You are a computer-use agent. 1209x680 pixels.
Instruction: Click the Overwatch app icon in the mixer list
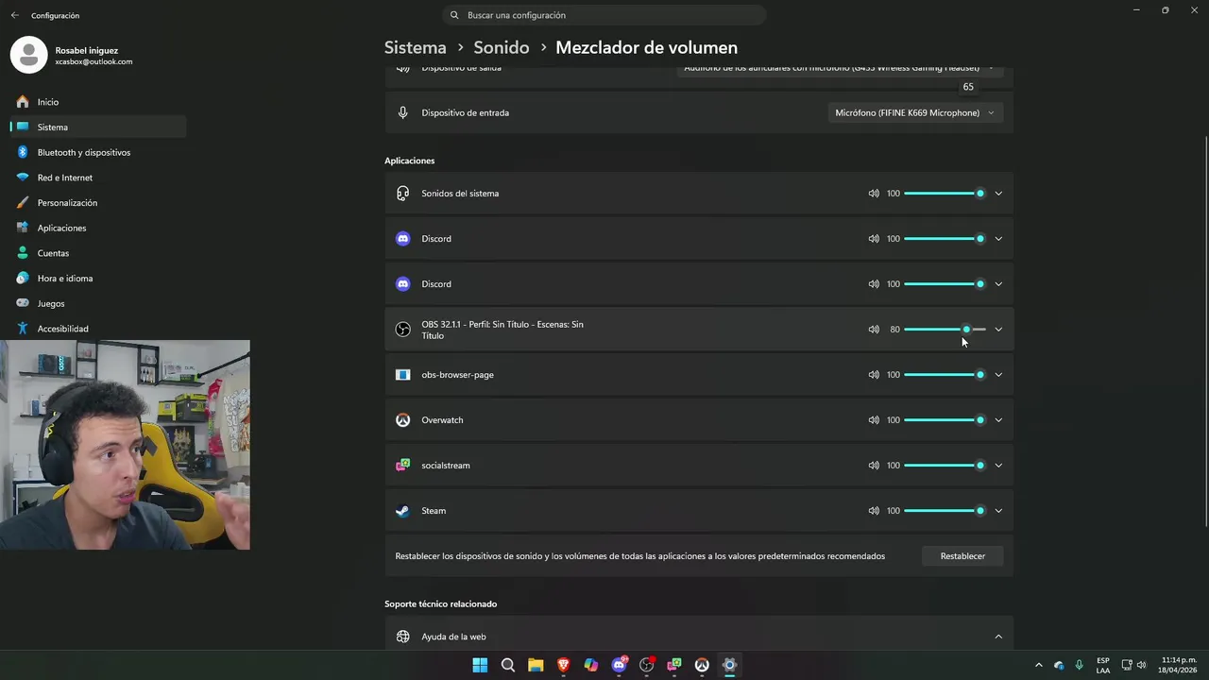click(402, 420)
